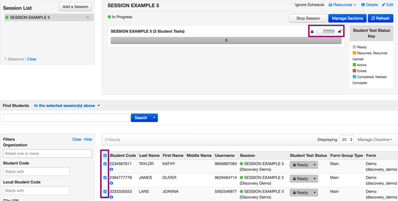Open the Resources dropdown menu

tap(342, 5)
